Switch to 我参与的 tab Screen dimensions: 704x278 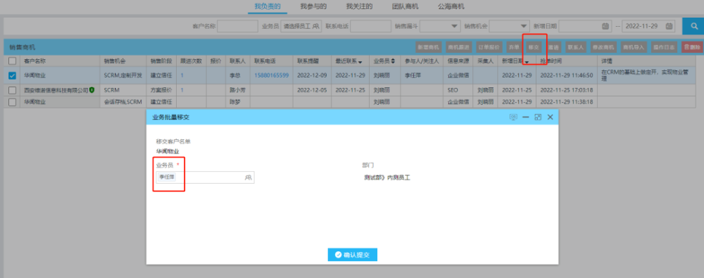(313, 6)
